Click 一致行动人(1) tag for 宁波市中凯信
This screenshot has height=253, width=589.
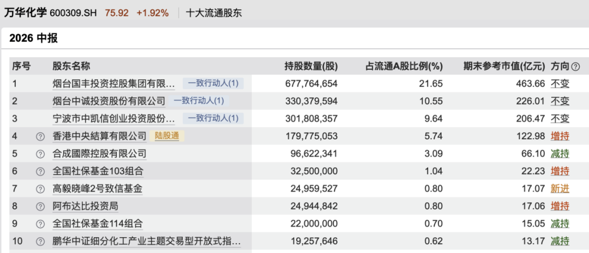point(213,119)
